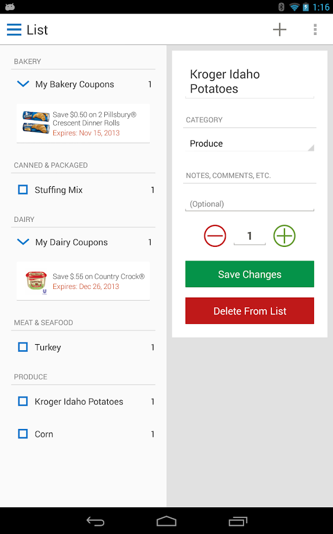333x534 pixels.
Task: Collapse My Bakery Coupons section
Action: coord(23,84)
